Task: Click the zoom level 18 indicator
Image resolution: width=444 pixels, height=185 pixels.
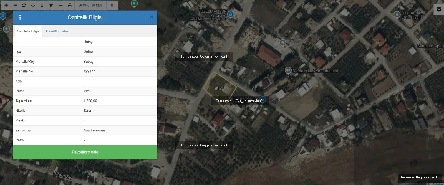Action: (x=112, y=5)
